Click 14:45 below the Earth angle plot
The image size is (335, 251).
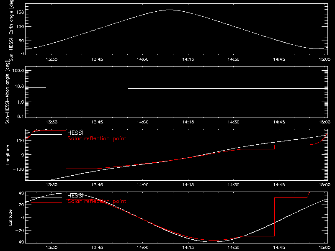[279, 59]
